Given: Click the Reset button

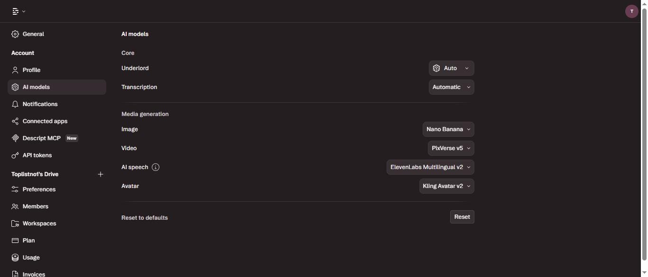Looking at the screenshot, I should coord(462,217).
